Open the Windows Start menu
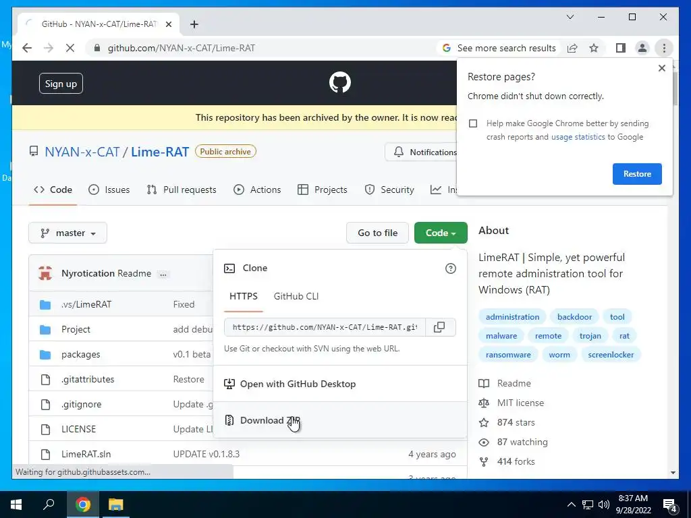This screenshot has width=691, height=518. [16, 505]
